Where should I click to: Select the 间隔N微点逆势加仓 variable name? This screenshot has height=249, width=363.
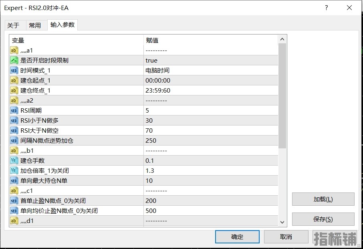pos(47,141)
